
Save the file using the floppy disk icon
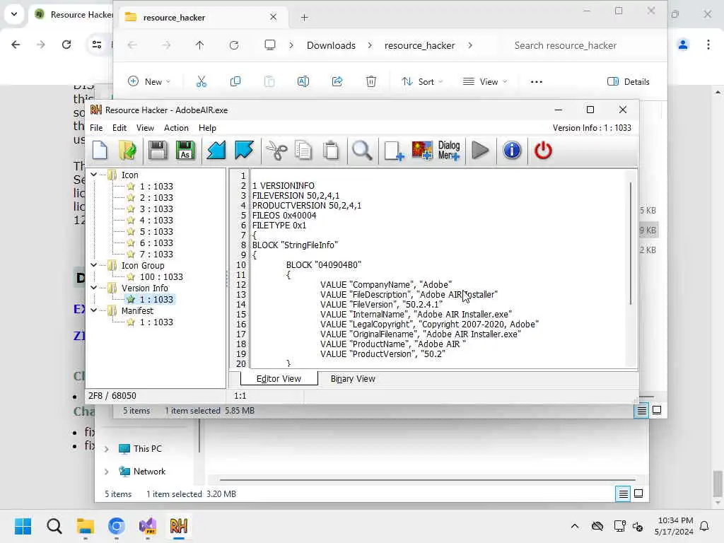tap(158, 151)
